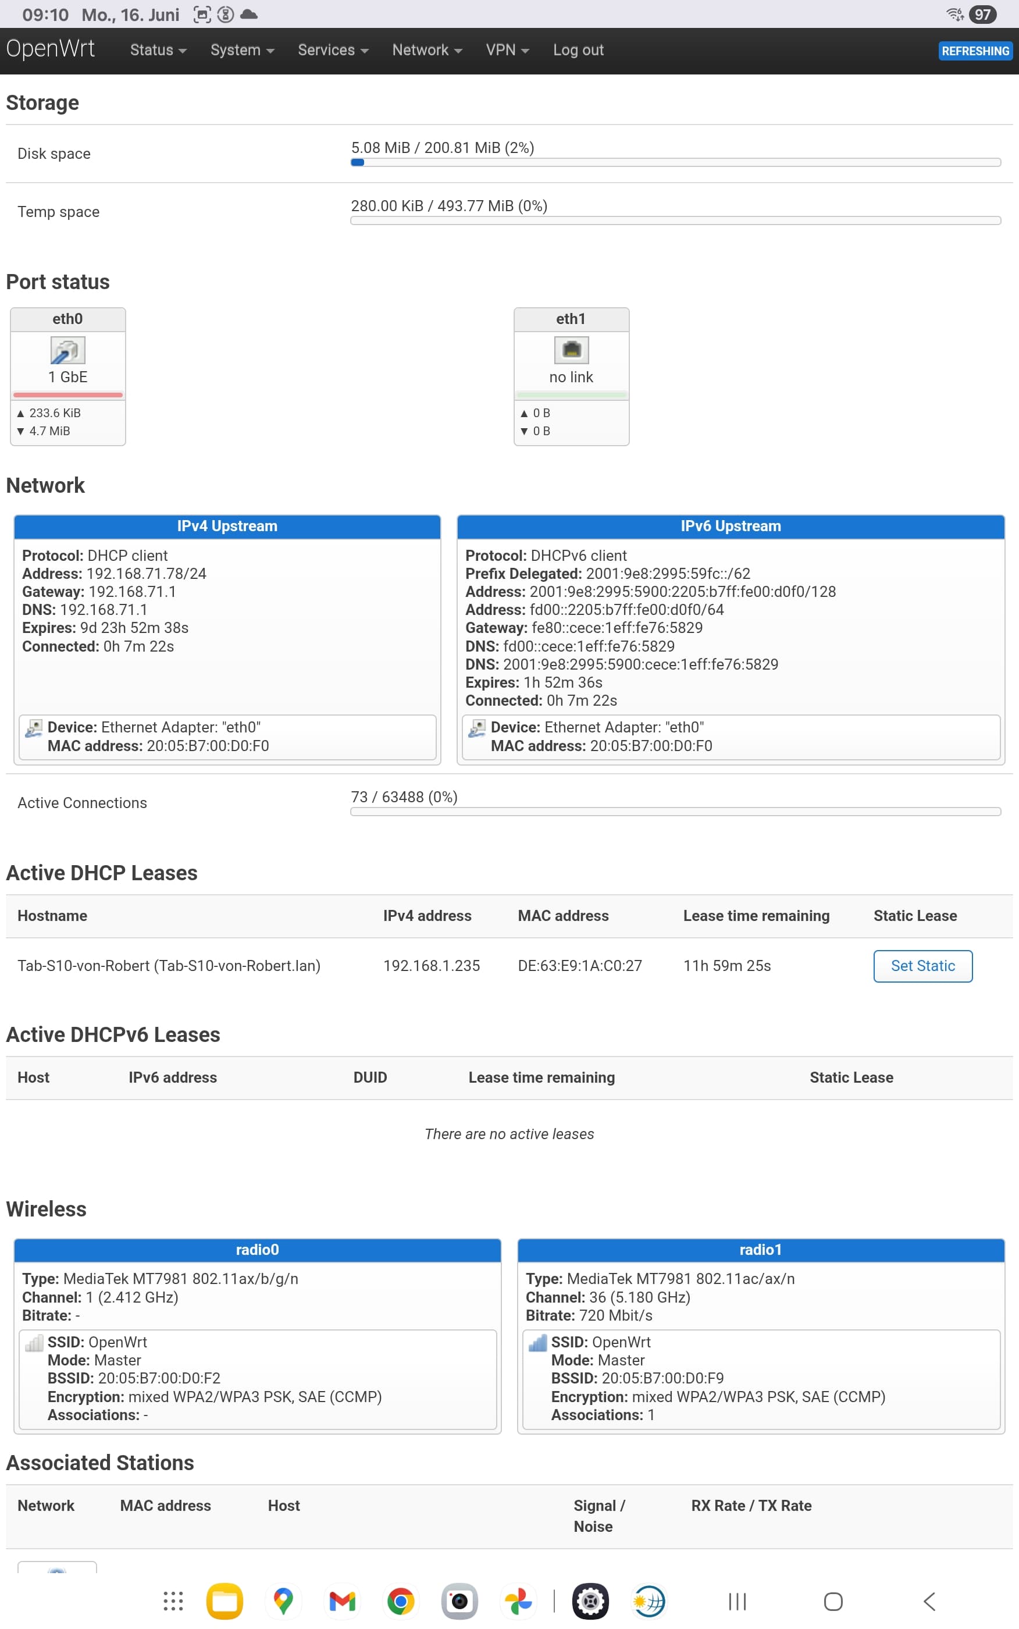The image size is (1019, 1629).
Task: Click lease time remaining 11h 59m 25s
Action: point(726,965)
